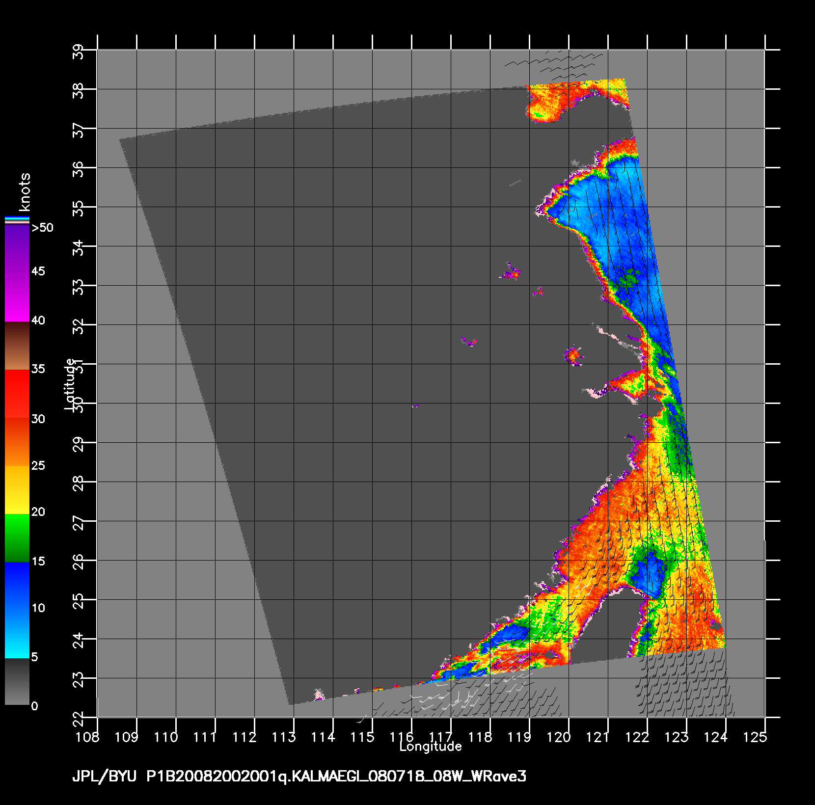This screenshot has width=815, height=805.
Task: Click the longitude tick label '109'
Action: click(126, 737)
